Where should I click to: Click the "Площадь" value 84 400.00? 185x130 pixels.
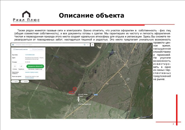coord(28,62)
